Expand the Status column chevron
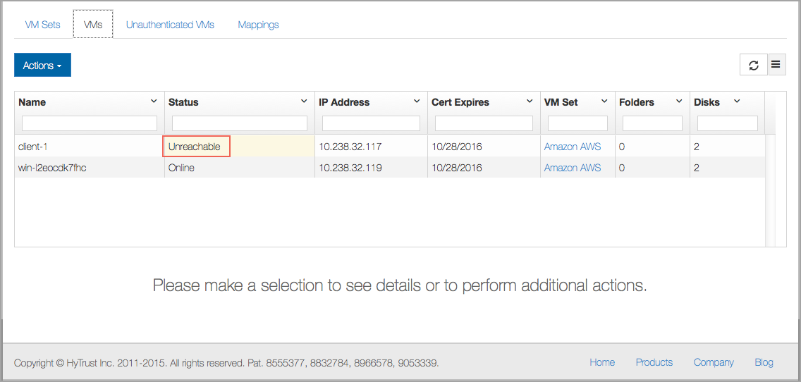Viewport: 801px width, 382px height. (304, 101)
